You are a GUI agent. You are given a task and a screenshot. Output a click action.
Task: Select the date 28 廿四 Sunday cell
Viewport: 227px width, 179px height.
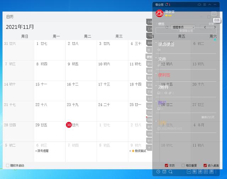10,125
